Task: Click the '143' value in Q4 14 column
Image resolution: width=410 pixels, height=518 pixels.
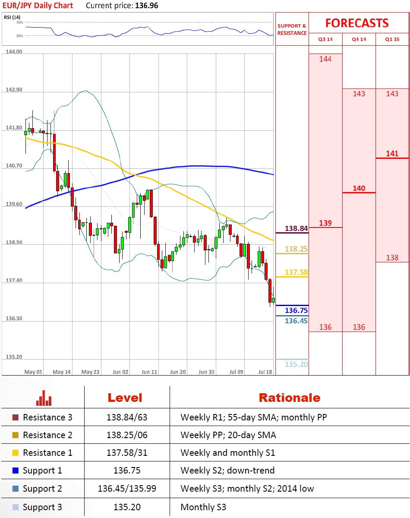Action: (x=359, y=94)
